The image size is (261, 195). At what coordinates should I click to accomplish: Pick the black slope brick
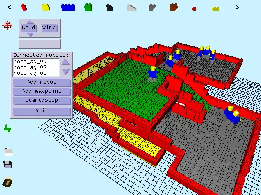point(110,7)
